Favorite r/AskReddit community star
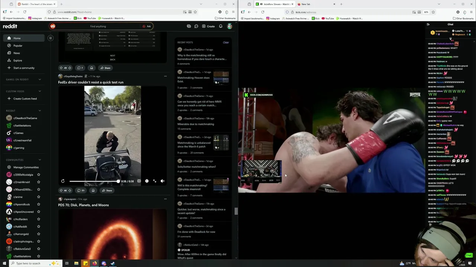 [39, 227]
